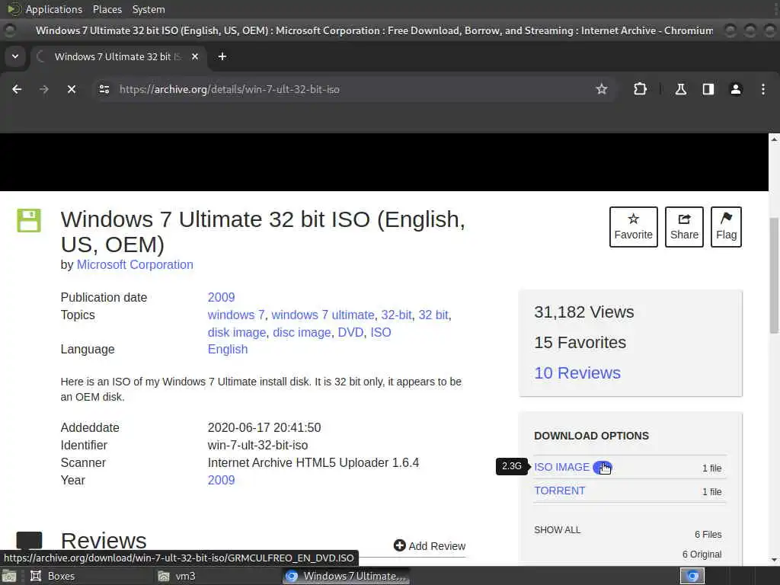Close the Windows 7 Ultimate tab
Screen dimensions: 780x585
click(x=195, y=56)
